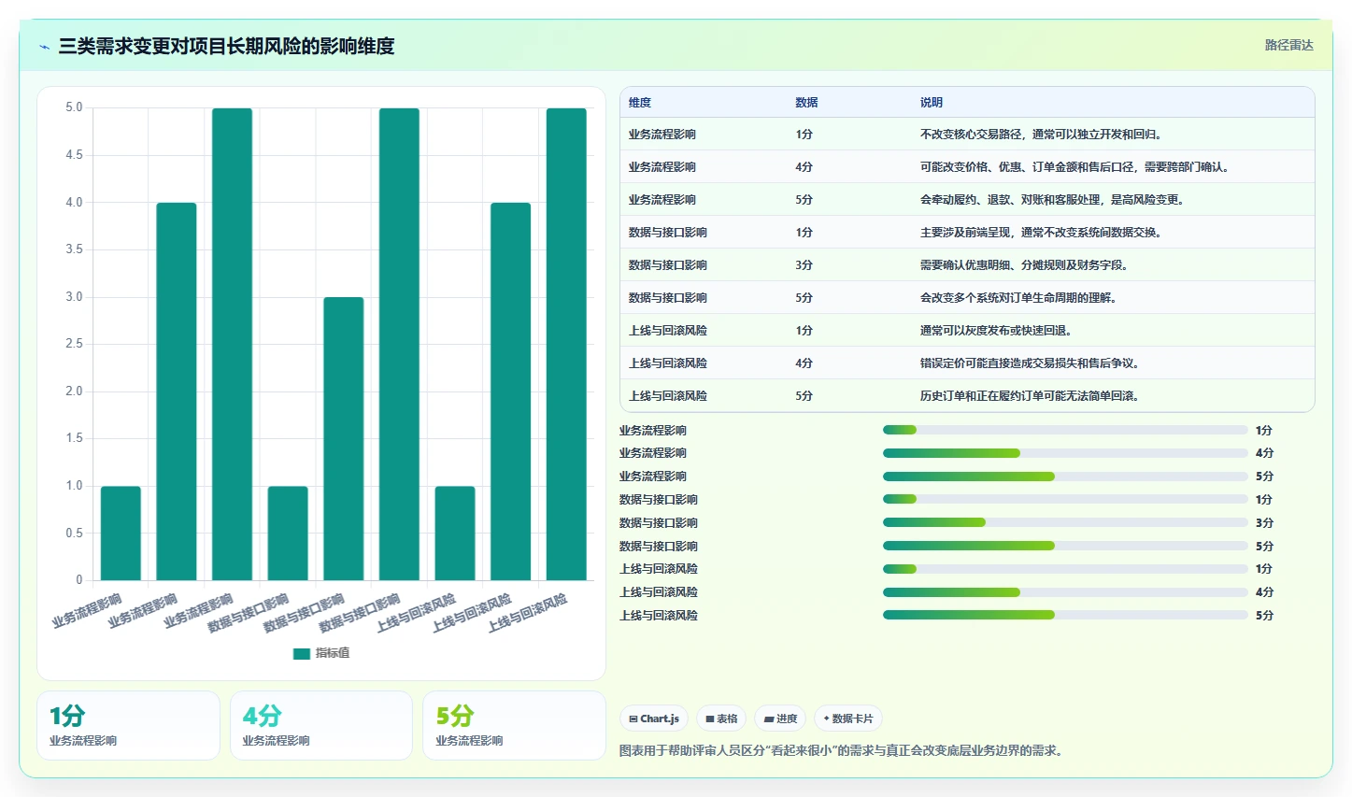Viewport: 1352px width, 797px height.
Task: Select the row 需要确认优惠明细、分摊规则及财务字段。
Action: click(967, 264)
